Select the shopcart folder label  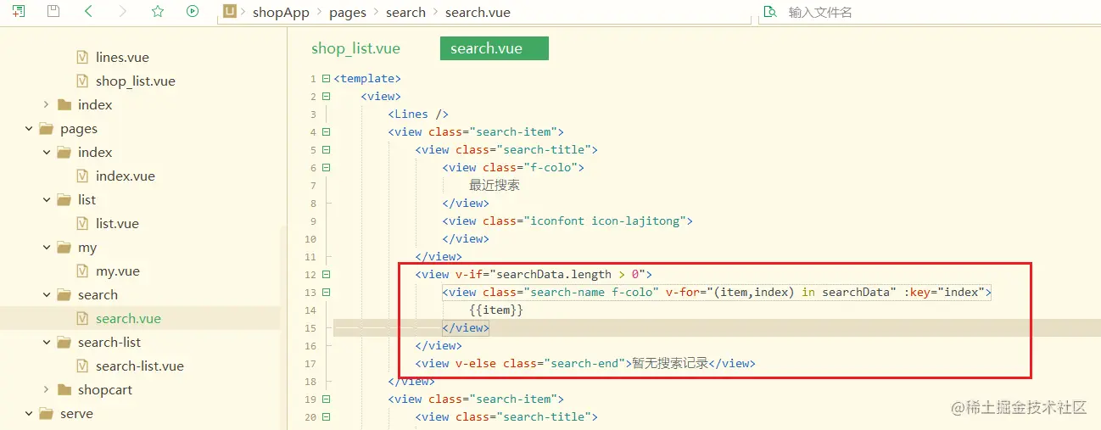click(x=105, y=390)
